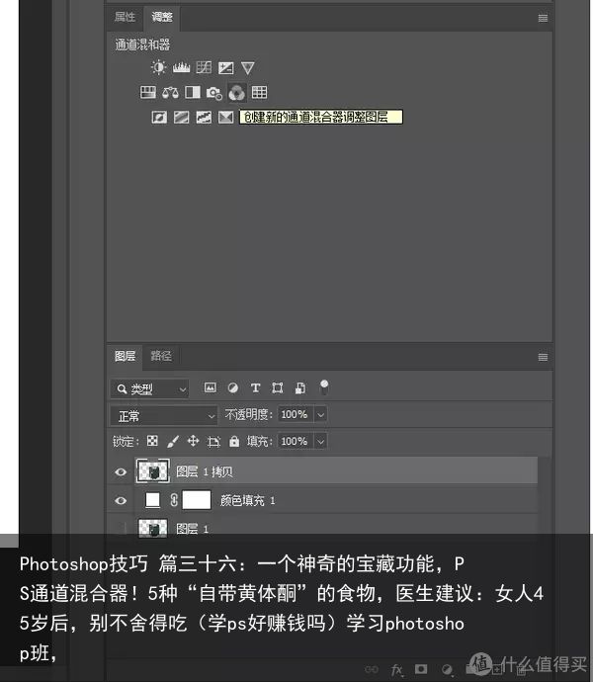
Task: Open the 正常 blend mode dropdown
Action: pos(163,416)
